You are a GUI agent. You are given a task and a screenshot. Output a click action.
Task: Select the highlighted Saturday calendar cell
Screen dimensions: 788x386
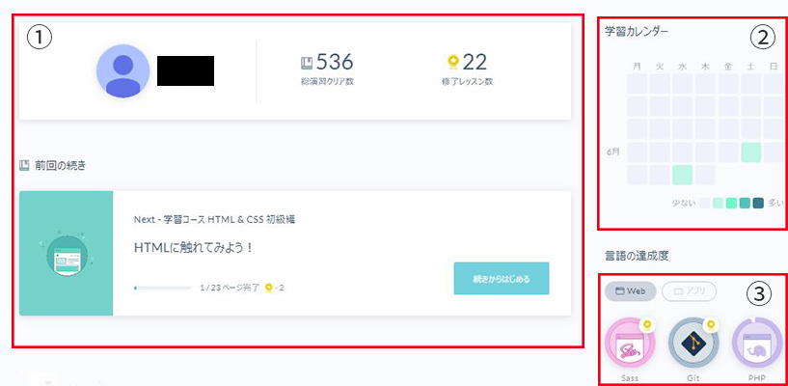pyautogui.click(x=750, y=152)
